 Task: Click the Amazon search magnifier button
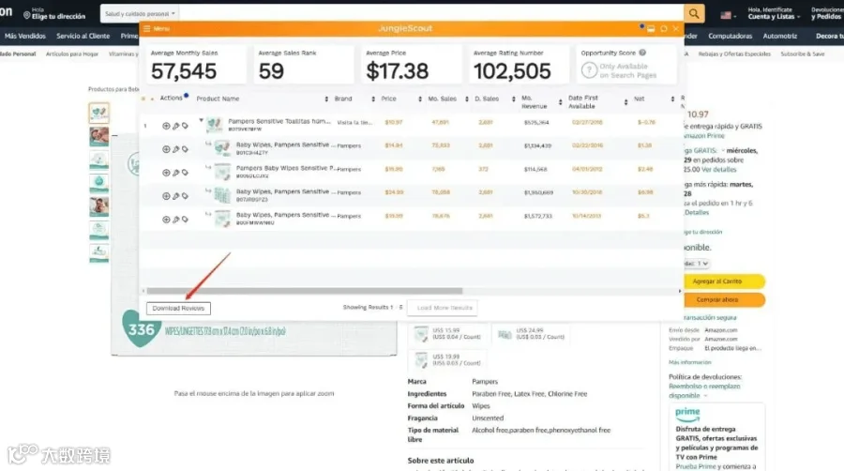point(694,13)
